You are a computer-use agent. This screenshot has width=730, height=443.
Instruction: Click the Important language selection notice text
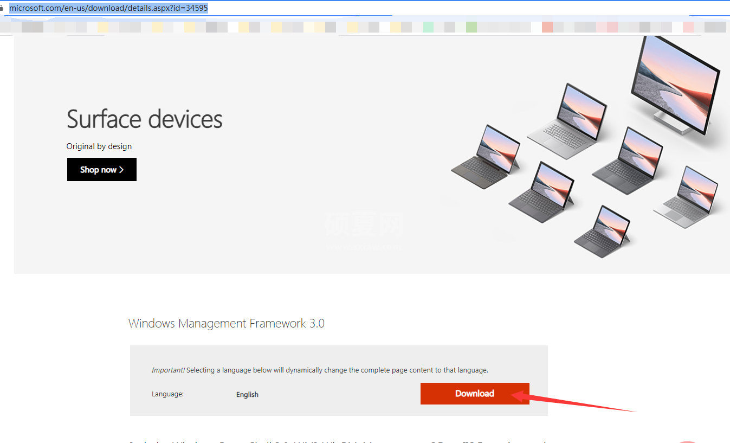pos(320,370)
